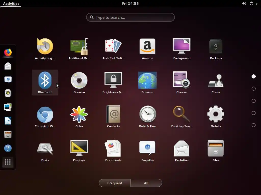Open Cheese webcam app
Screen dimensions: 261x195
182,83
